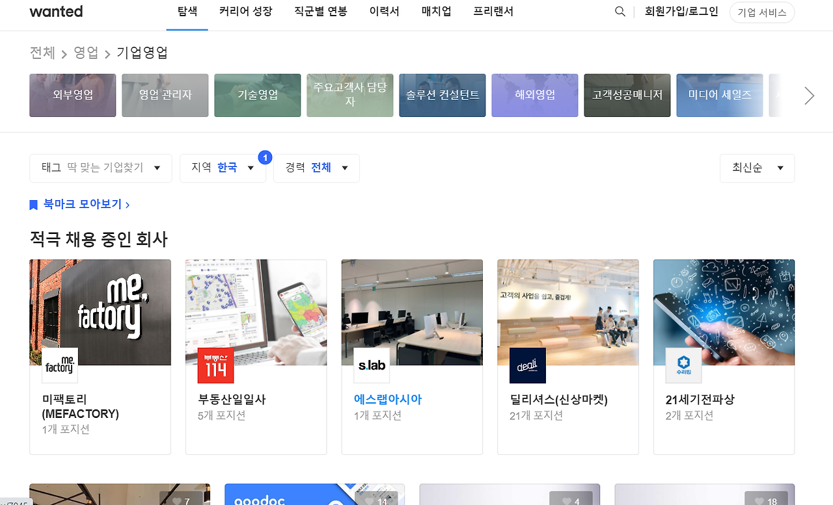Open the 이력서 menu

click(x=384, y=12)
